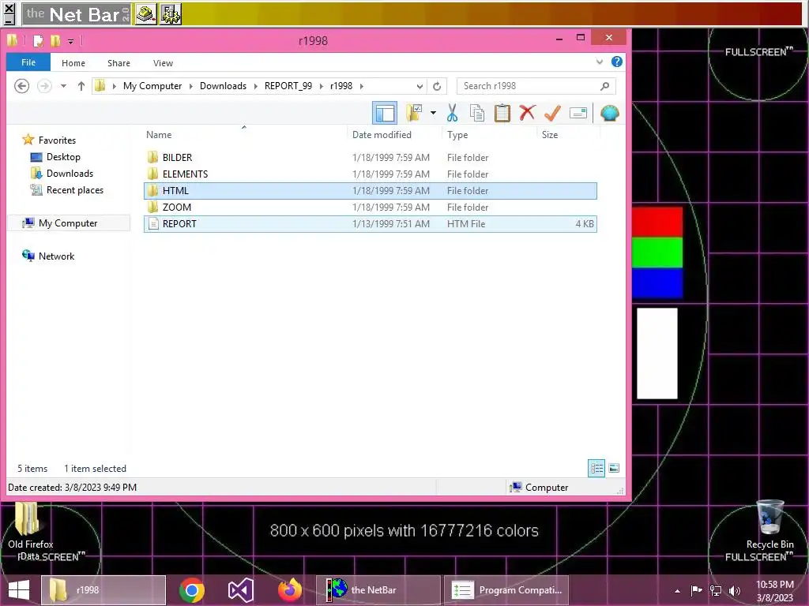Click My Computer in the address path
The height and width of the screenshot is (606, 809).
click(x=152, y=86)
